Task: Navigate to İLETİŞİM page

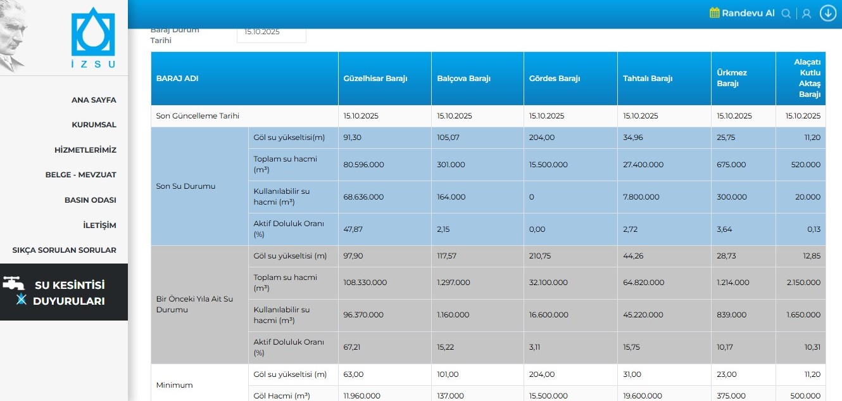Action: click(99, 226)
